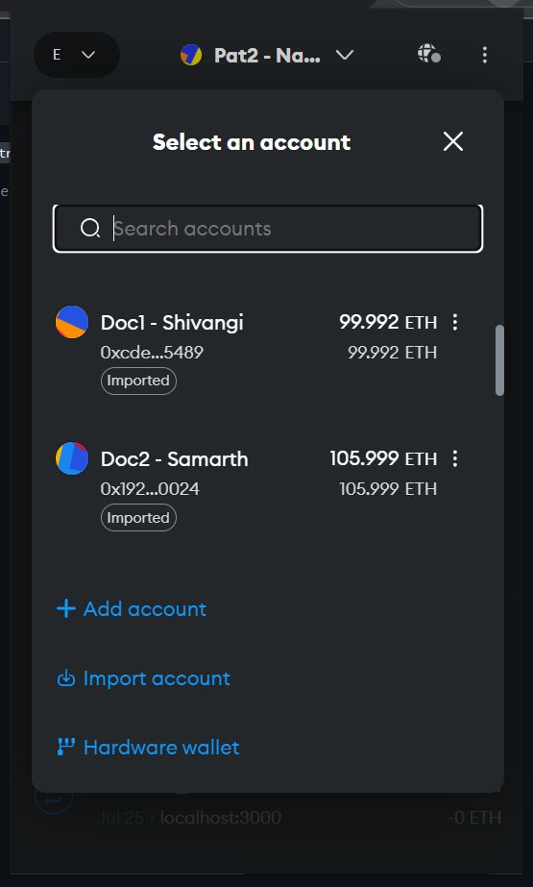This screenshot has height=887, width=533.
Task: Click the plus icon beside Add account
Action: coord(66,609)
